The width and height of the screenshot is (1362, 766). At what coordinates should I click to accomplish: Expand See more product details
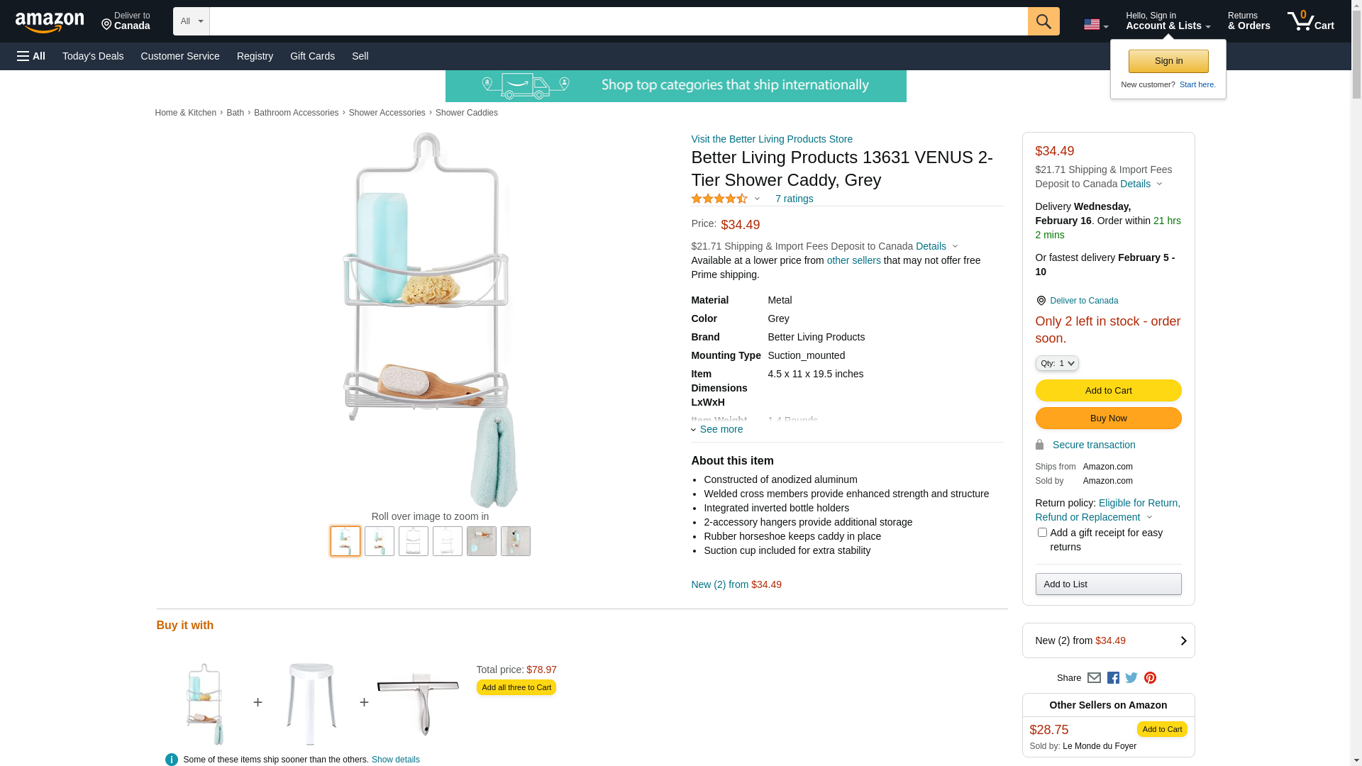coord(716,429)
